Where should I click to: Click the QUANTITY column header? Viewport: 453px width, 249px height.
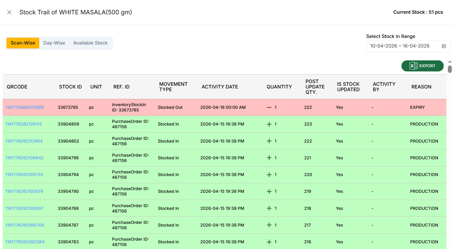[279, 87]
